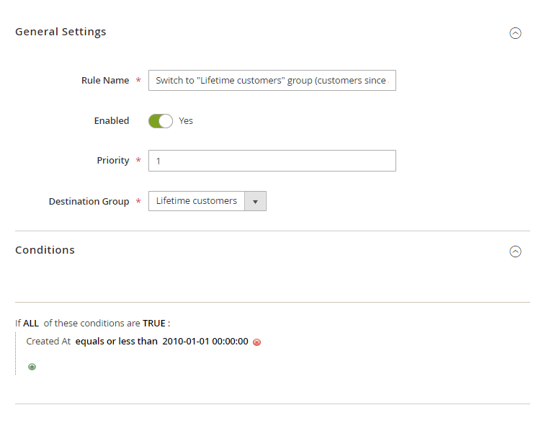541x423 pixels.
Task: Open the Destination Group dropdown
Action: tap(207, 201)
